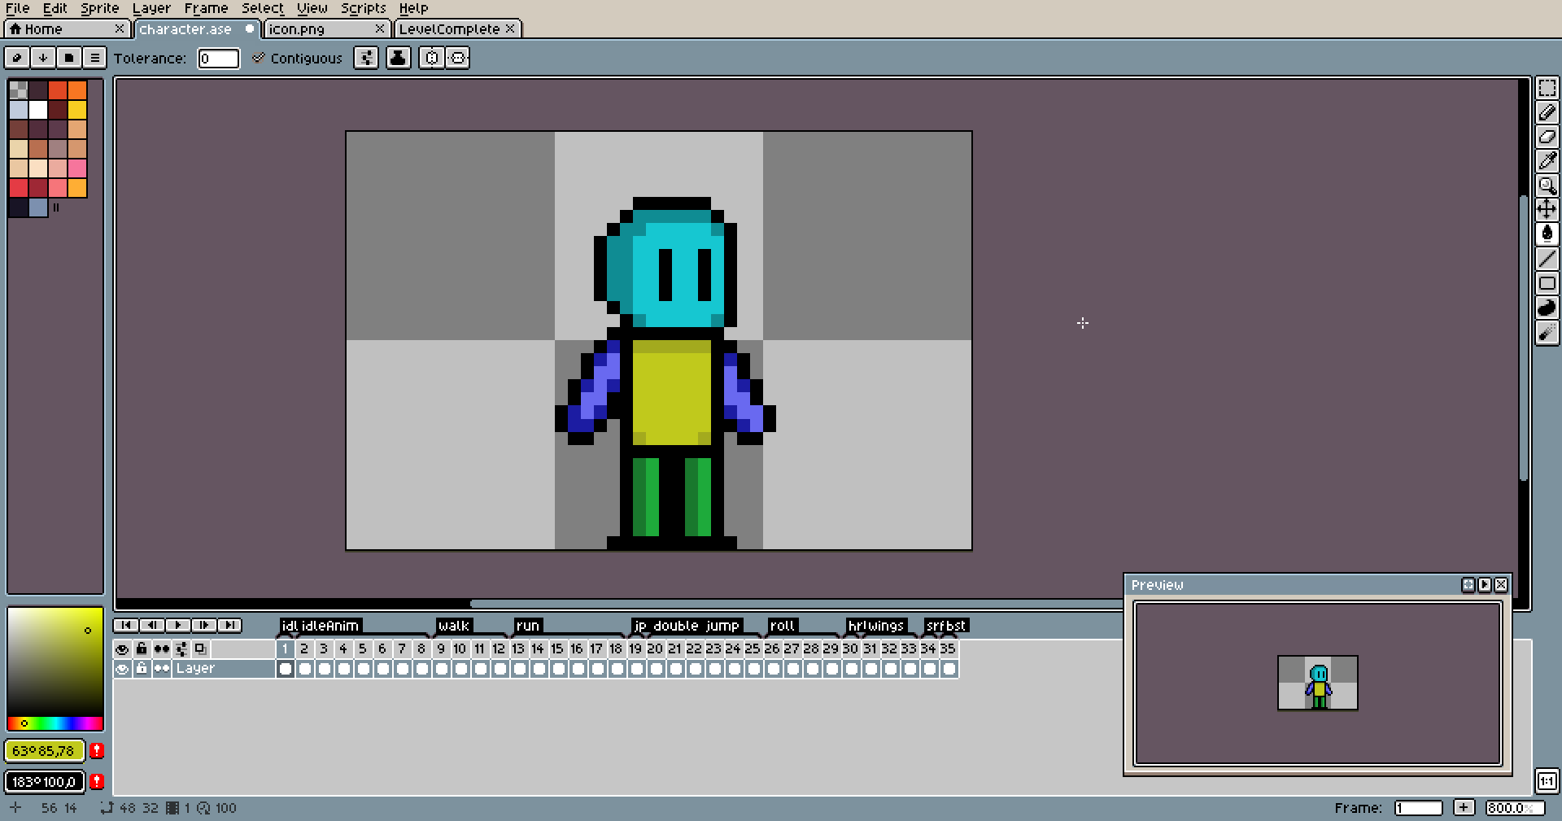Toggle the lock on Layer row
Image resolution: width=1562 pixels, height=821 pixels.
[x=142, y=669]
